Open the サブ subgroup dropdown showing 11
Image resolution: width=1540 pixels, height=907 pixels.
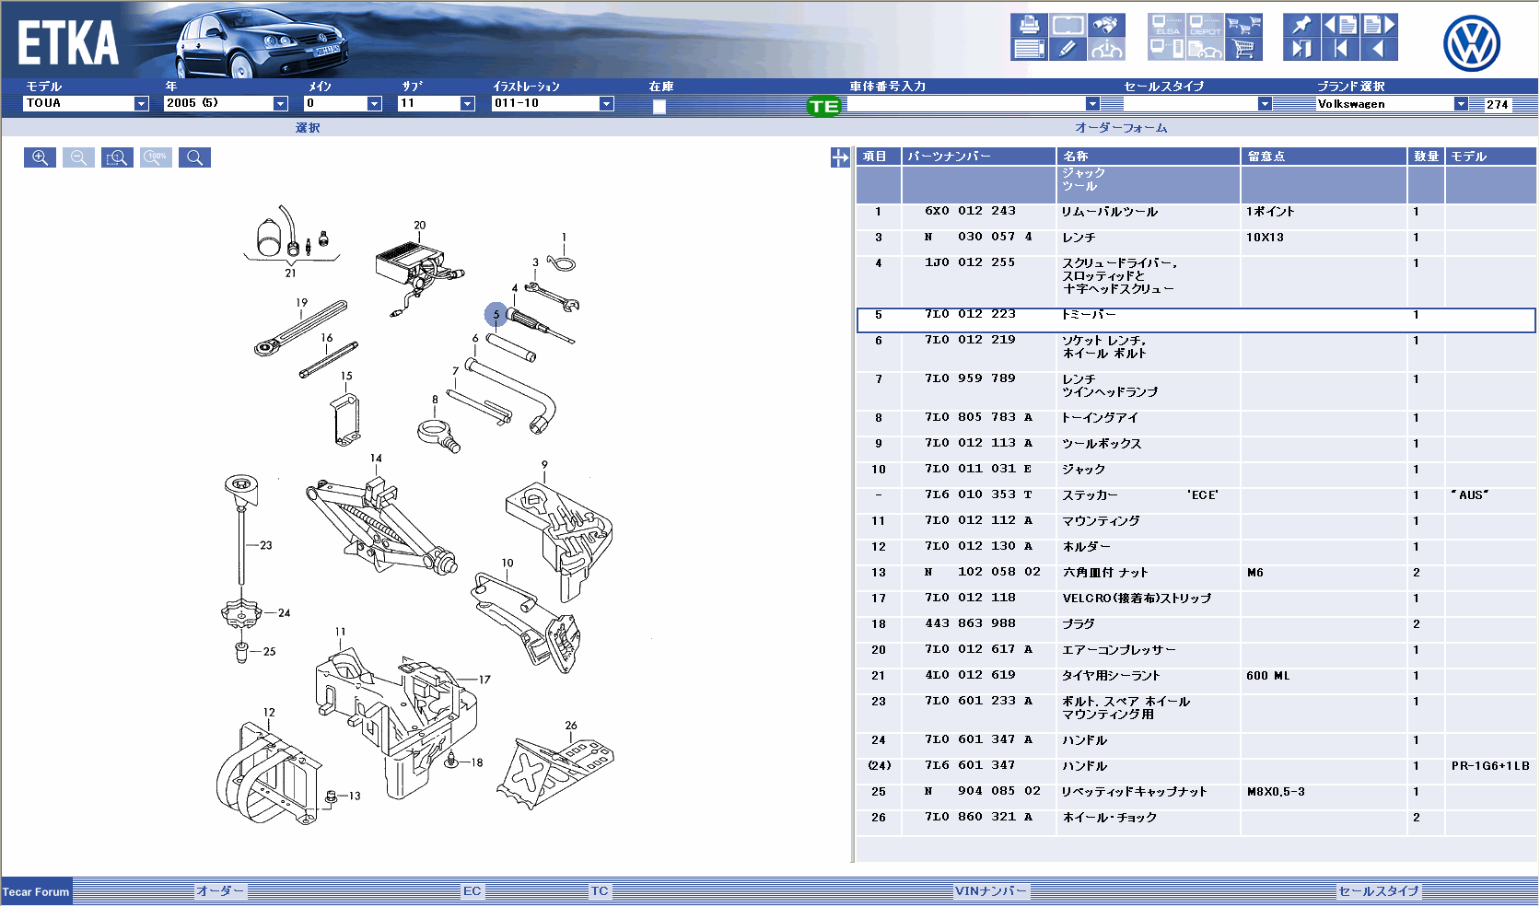pos(436,103)
